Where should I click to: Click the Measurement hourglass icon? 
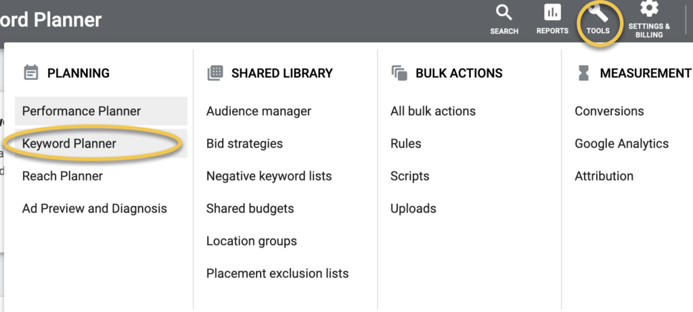[583, 73]
